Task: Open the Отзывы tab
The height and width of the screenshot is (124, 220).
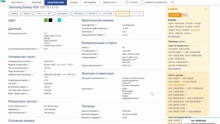Action: click(74, 2)
